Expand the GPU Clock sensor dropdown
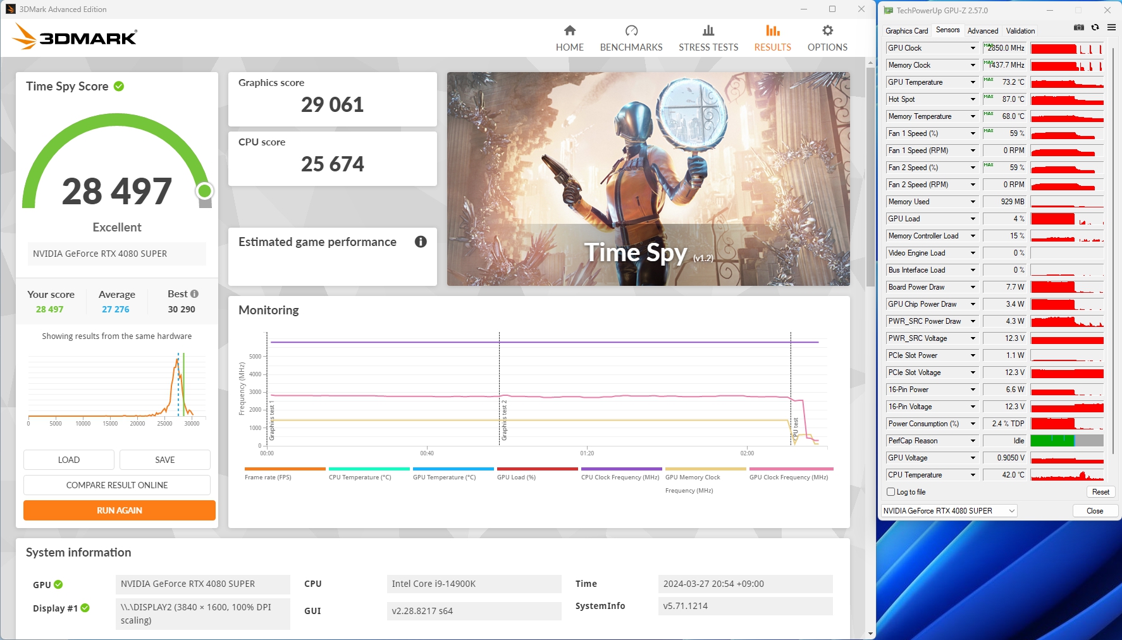 coord(973,48)
